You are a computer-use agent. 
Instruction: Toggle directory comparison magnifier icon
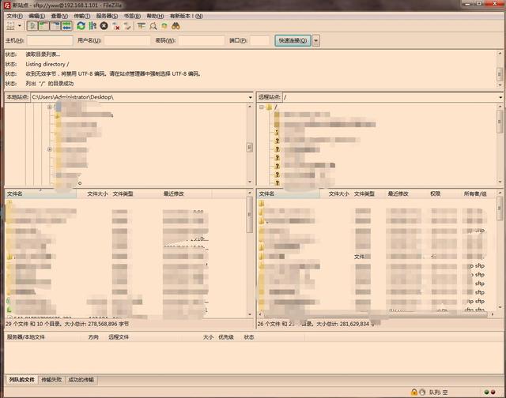153,26
